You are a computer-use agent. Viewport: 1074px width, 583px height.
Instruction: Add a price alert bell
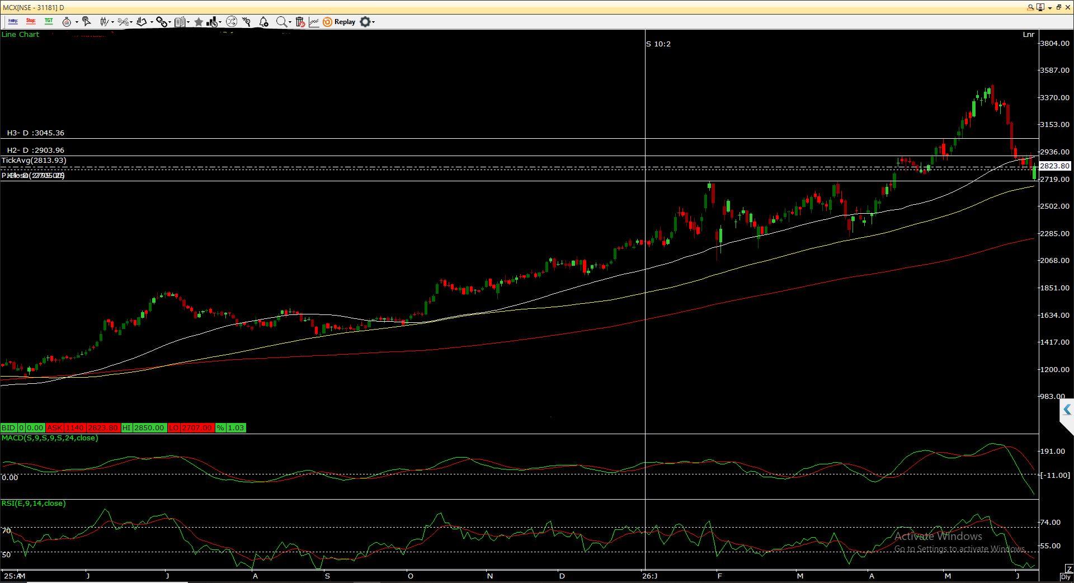pos(264,22)
